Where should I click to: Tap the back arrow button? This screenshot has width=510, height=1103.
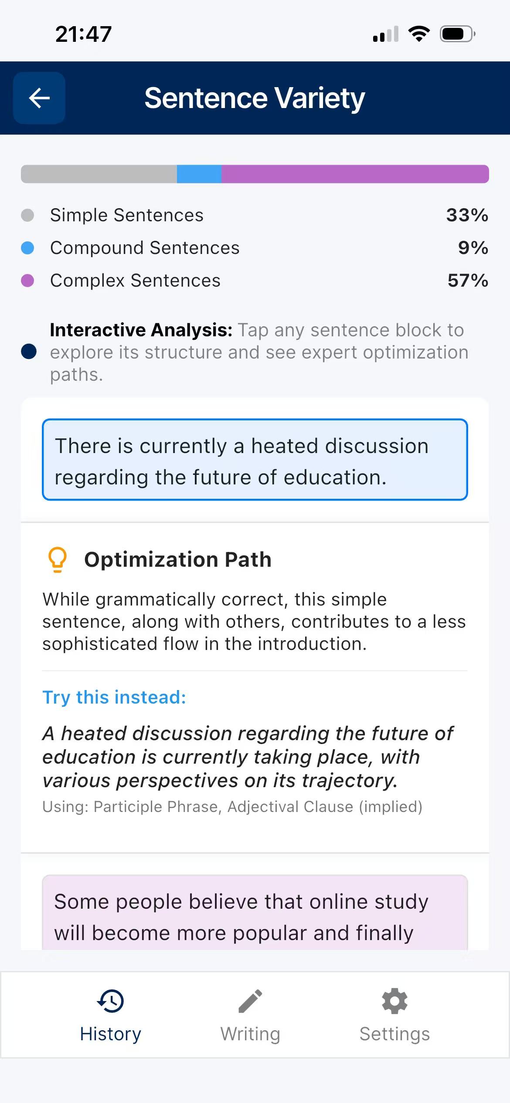[x=39, y=98]
